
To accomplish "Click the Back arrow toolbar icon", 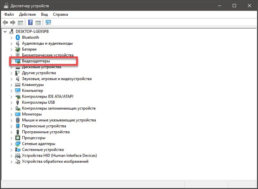I will pos(6,22).
